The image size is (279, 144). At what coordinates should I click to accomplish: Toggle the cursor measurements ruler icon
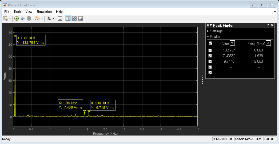point(74,18)
